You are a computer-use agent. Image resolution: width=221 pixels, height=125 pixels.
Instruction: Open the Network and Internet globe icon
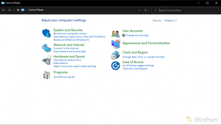click(x=46, y=48)
